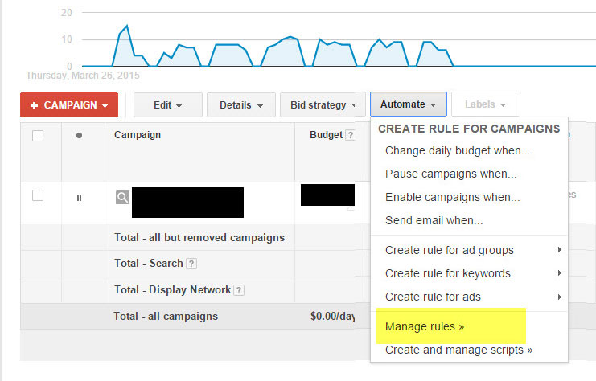This screenshot has width=596, height=381.
Task: Open the red + CAMPAIGN dropdown button
Action: (x=69, y=104)
